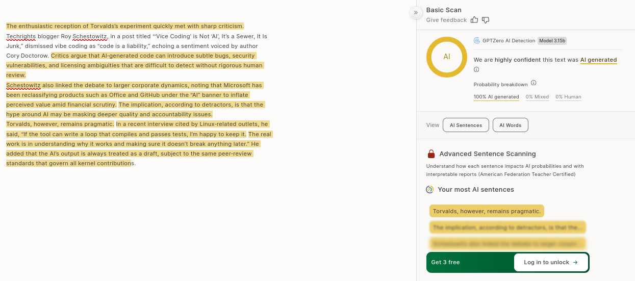Screen dimensions: 635x281
Task: Click the AI donut score chart
Action: point(447,57)
